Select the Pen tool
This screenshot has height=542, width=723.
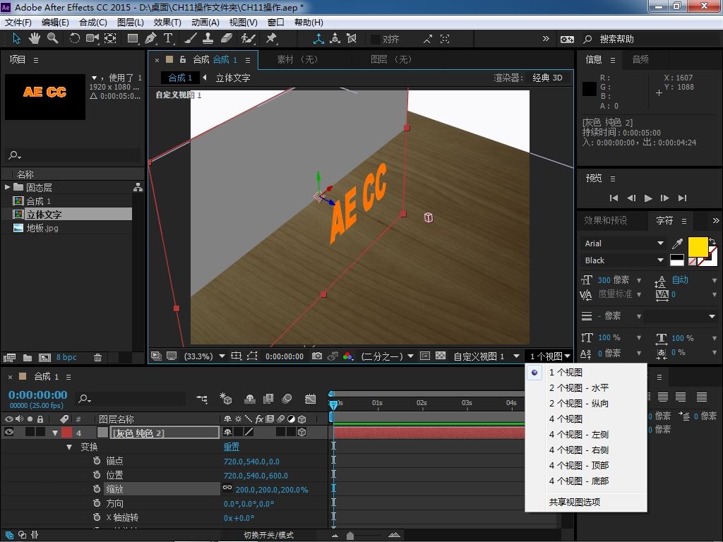[150, 39]
